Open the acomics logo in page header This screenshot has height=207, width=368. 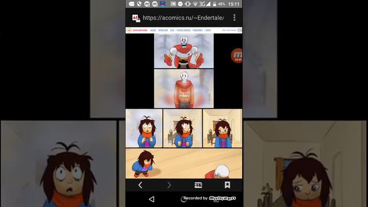129,30
